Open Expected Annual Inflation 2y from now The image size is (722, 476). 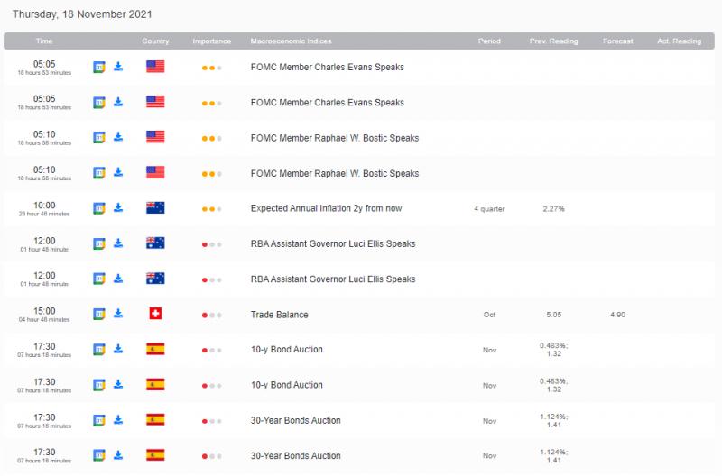(326, 208)
